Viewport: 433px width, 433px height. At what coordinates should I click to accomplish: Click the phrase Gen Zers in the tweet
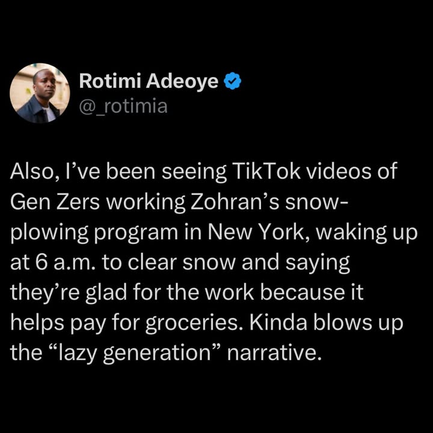(55, 202)
